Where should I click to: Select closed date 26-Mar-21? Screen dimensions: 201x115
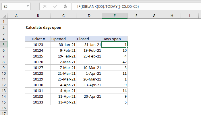coord(89,79)
